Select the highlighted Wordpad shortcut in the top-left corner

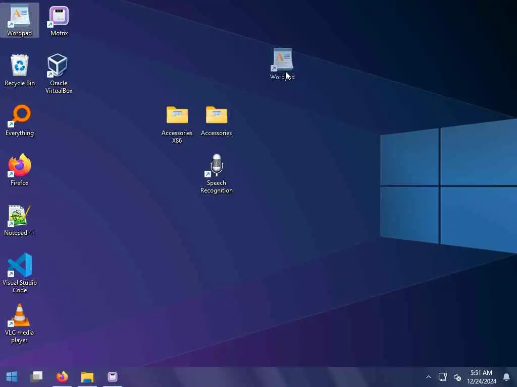[20, 20]
